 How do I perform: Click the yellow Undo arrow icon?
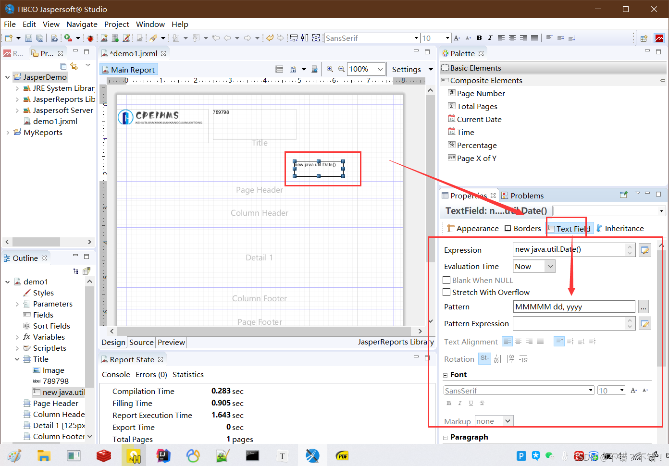point(270,38)
